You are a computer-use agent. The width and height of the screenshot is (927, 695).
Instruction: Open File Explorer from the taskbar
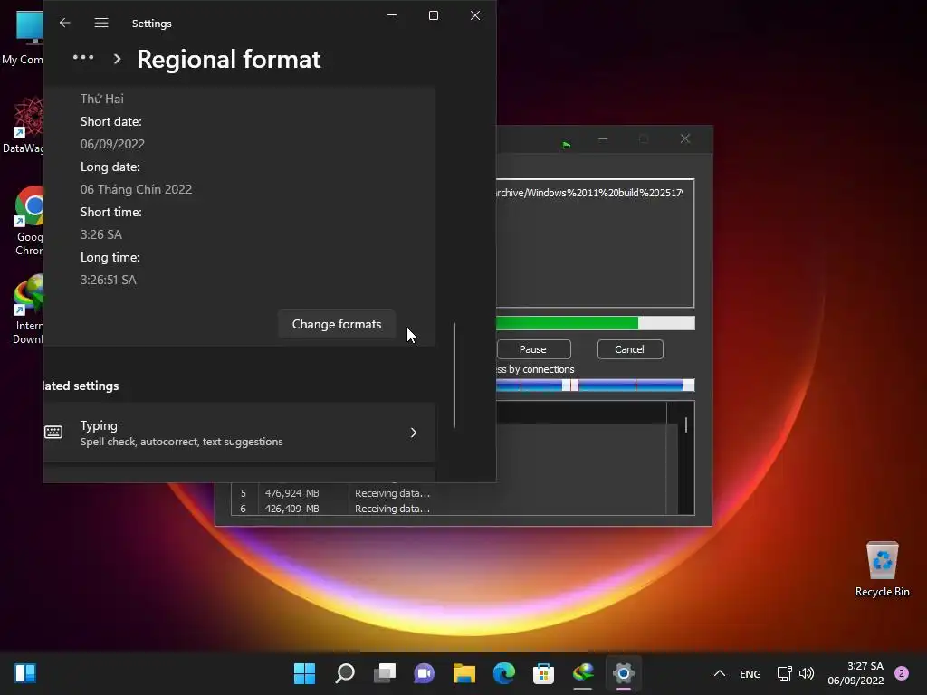(464, 673)
